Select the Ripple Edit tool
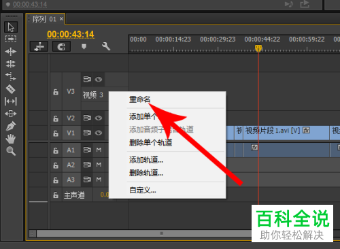The image size is (340, 249). [11, 52]
